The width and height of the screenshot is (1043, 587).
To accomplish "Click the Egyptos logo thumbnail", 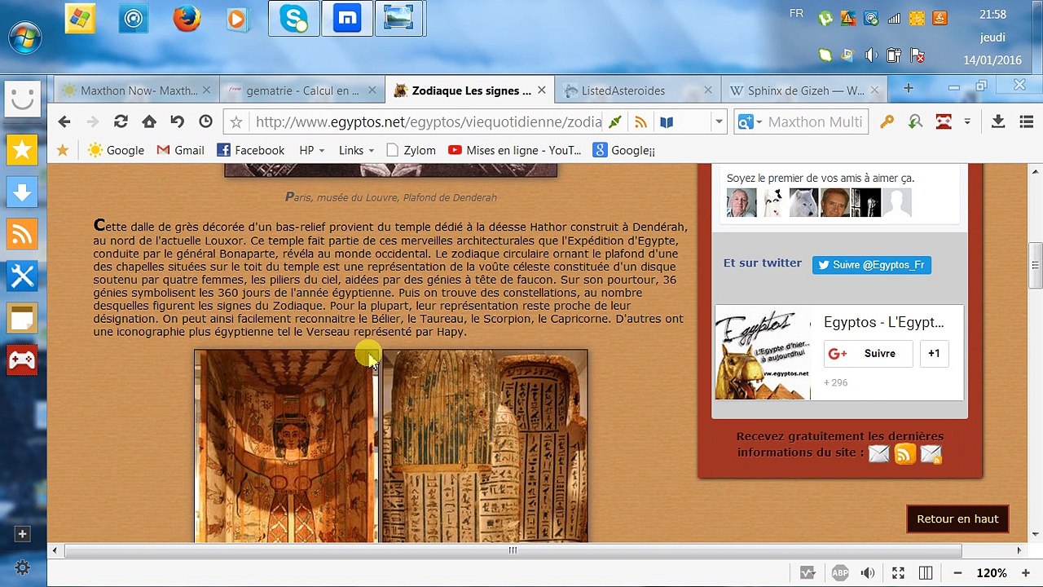I will click(763, 354).
